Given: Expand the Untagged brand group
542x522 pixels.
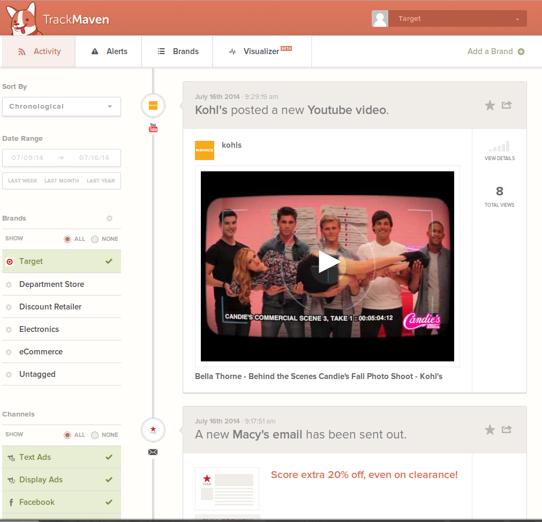Looking at the screenshot, I should pyautogui.click(x=62, y=374).
